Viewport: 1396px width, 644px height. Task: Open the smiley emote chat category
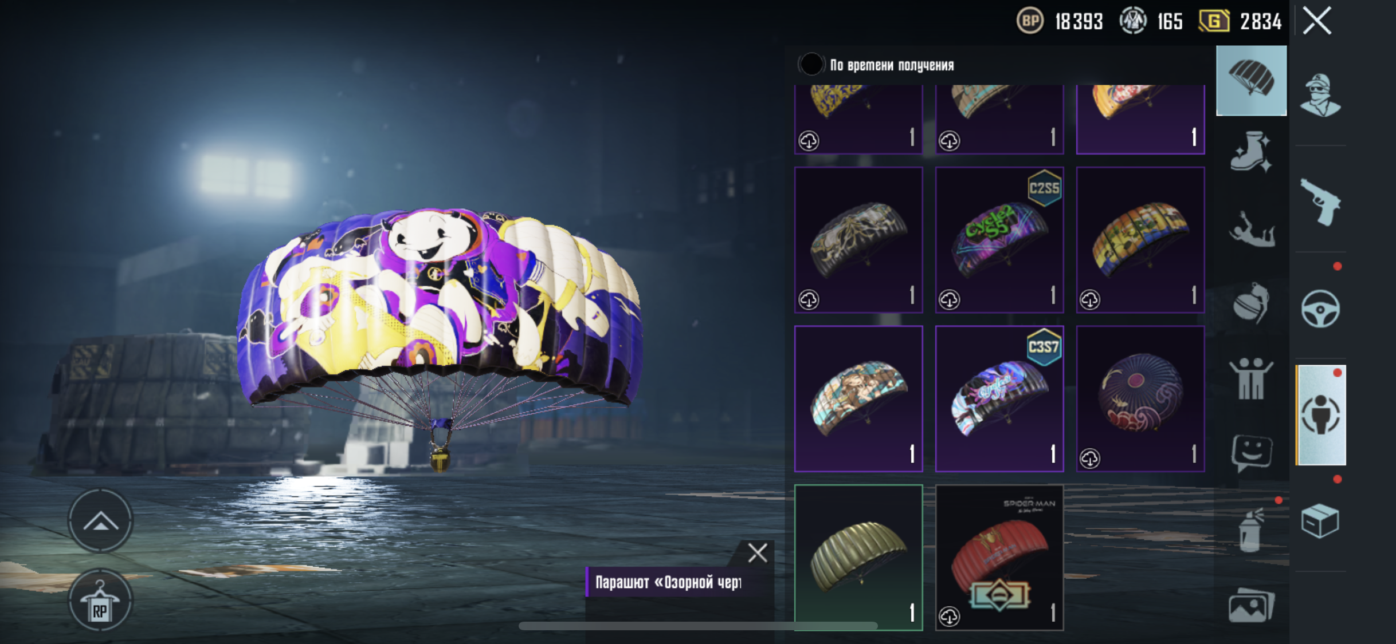pos(1252,453)
